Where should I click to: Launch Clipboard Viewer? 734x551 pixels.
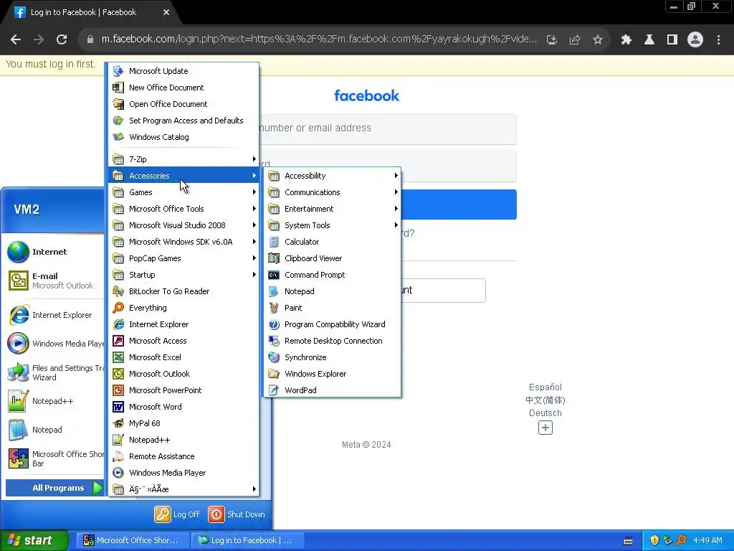(332, 258)
